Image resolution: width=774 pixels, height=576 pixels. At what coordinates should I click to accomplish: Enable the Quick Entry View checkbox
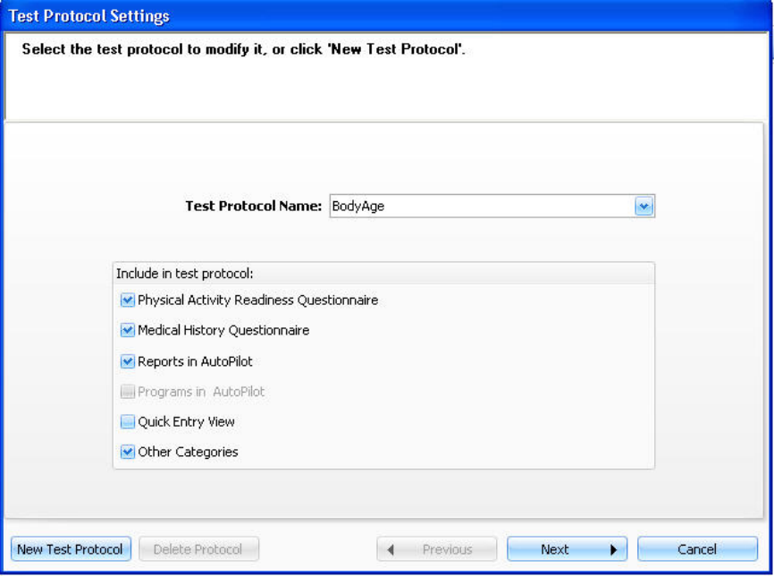point(127,422)
